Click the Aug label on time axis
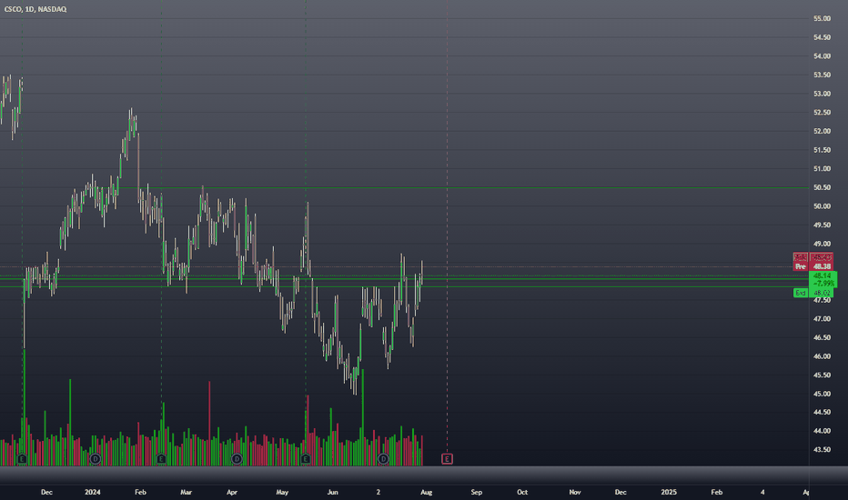Image resolution: width=848 pixels, height=500 pixels. (426, 492)
